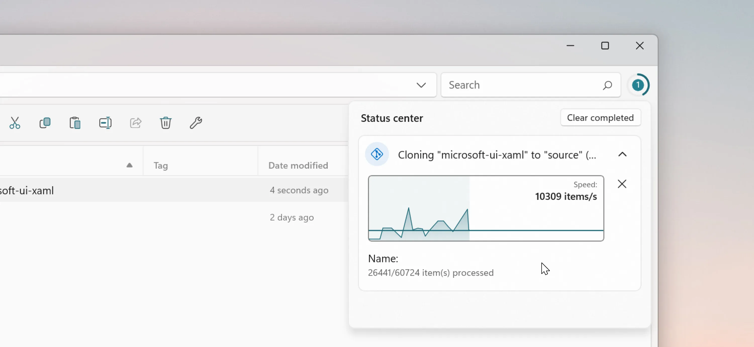Click the Copy icon in toolbar
Viewport: 754px width, 347px height.
click(45, 123)
